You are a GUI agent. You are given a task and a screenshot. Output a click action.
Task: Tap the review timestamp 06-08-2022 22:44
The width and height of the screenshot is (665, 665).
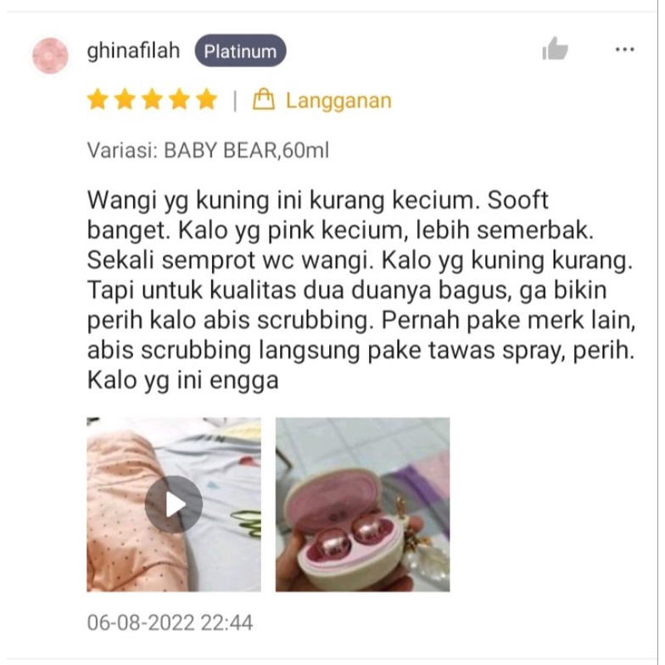(170, 623)
